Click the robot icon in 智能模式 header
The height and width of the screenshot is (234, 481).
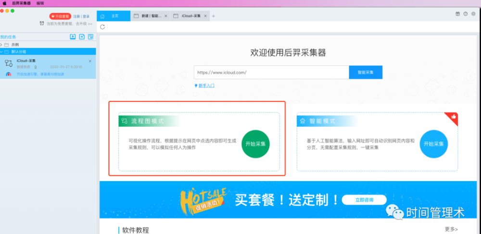[x=303, y=121]
